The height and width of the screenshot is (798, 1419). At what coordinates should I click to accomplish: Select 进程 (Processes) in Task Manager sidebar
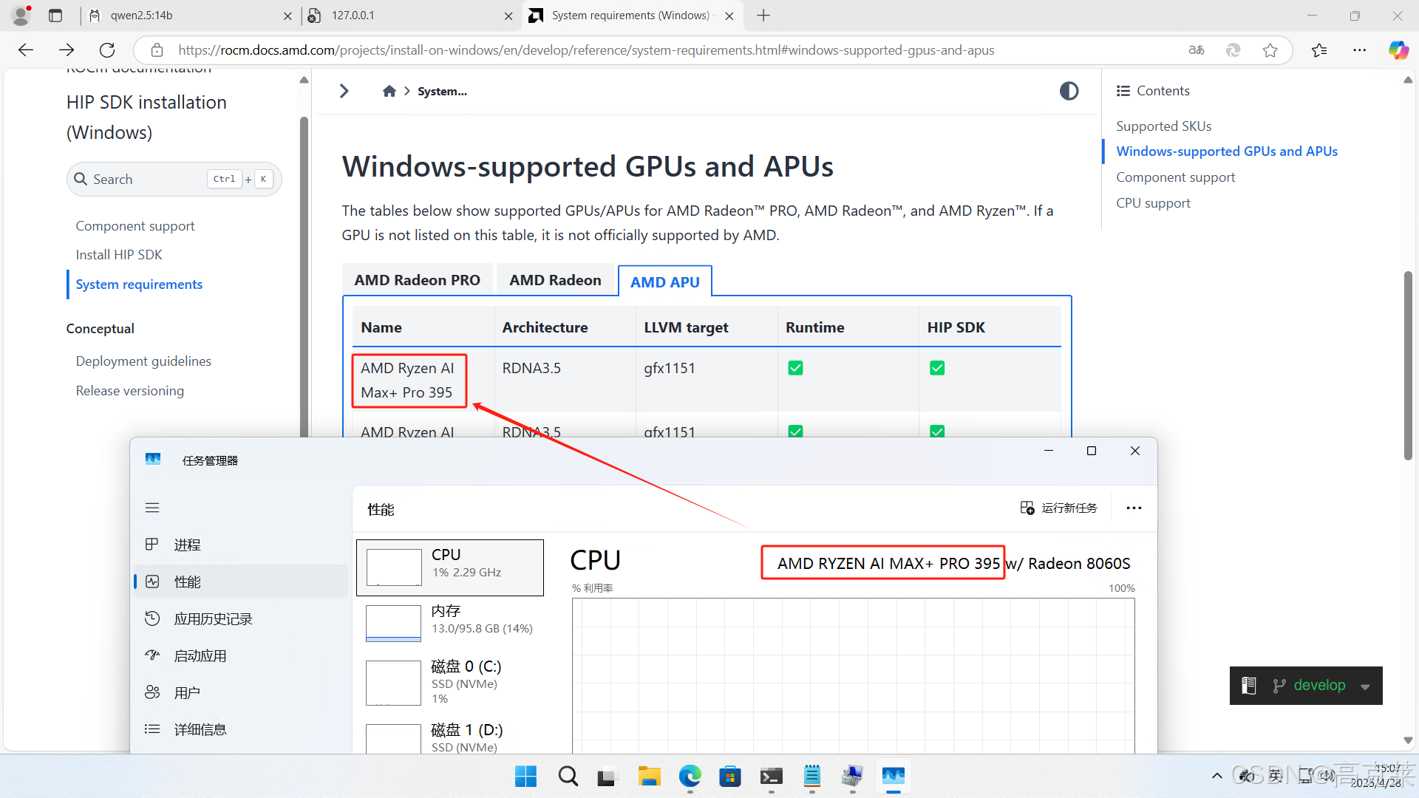click(x=187, y=544)
